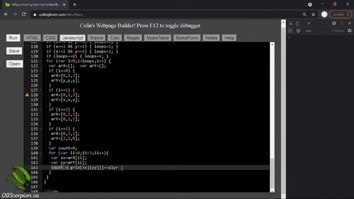Click the '1 hidden' messages label in the console
The height and width of the screenshot is (199, 354).
338,31
